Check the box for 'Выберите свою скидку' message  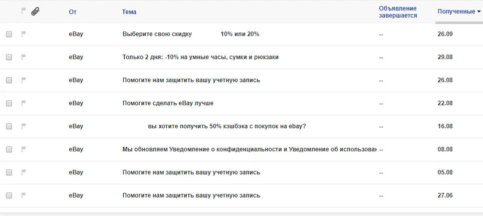[x=9, y=34]
